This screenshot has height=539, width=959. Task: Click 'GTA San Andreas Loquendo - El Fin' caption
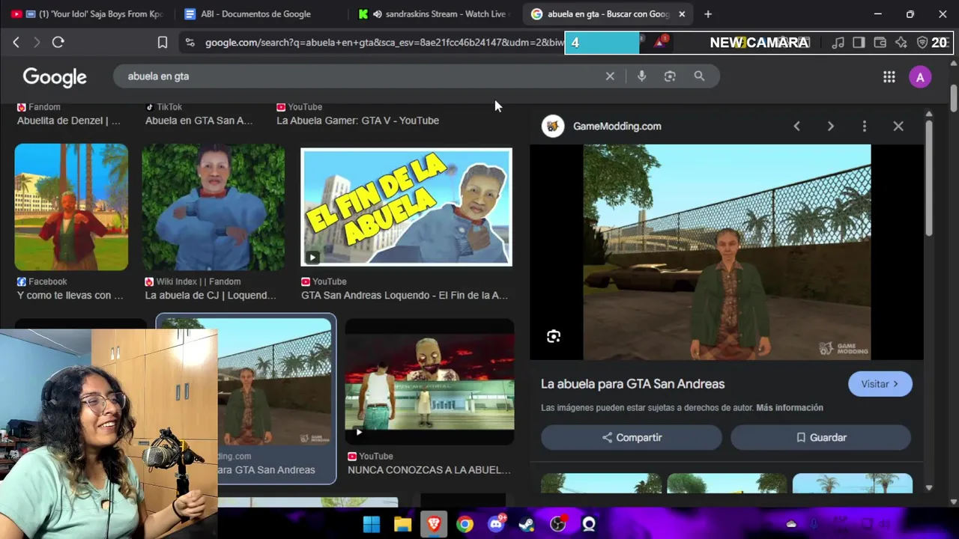pos(405,296)
